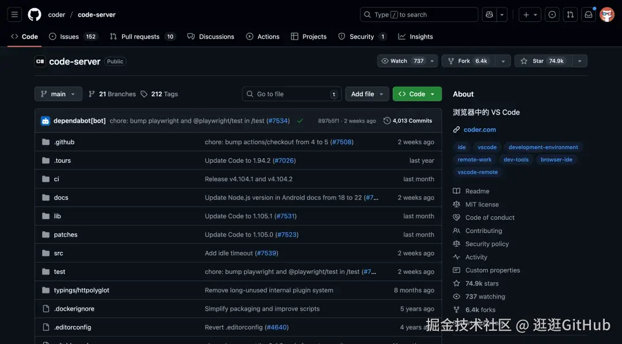Watch the repository
The height and width of the screenshot is (344, 622).
(x=402, y=61)
